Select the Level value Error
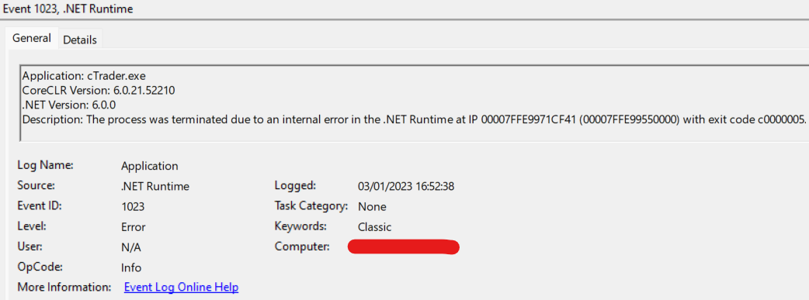This screenshot has height=300, width=809. 133,227
